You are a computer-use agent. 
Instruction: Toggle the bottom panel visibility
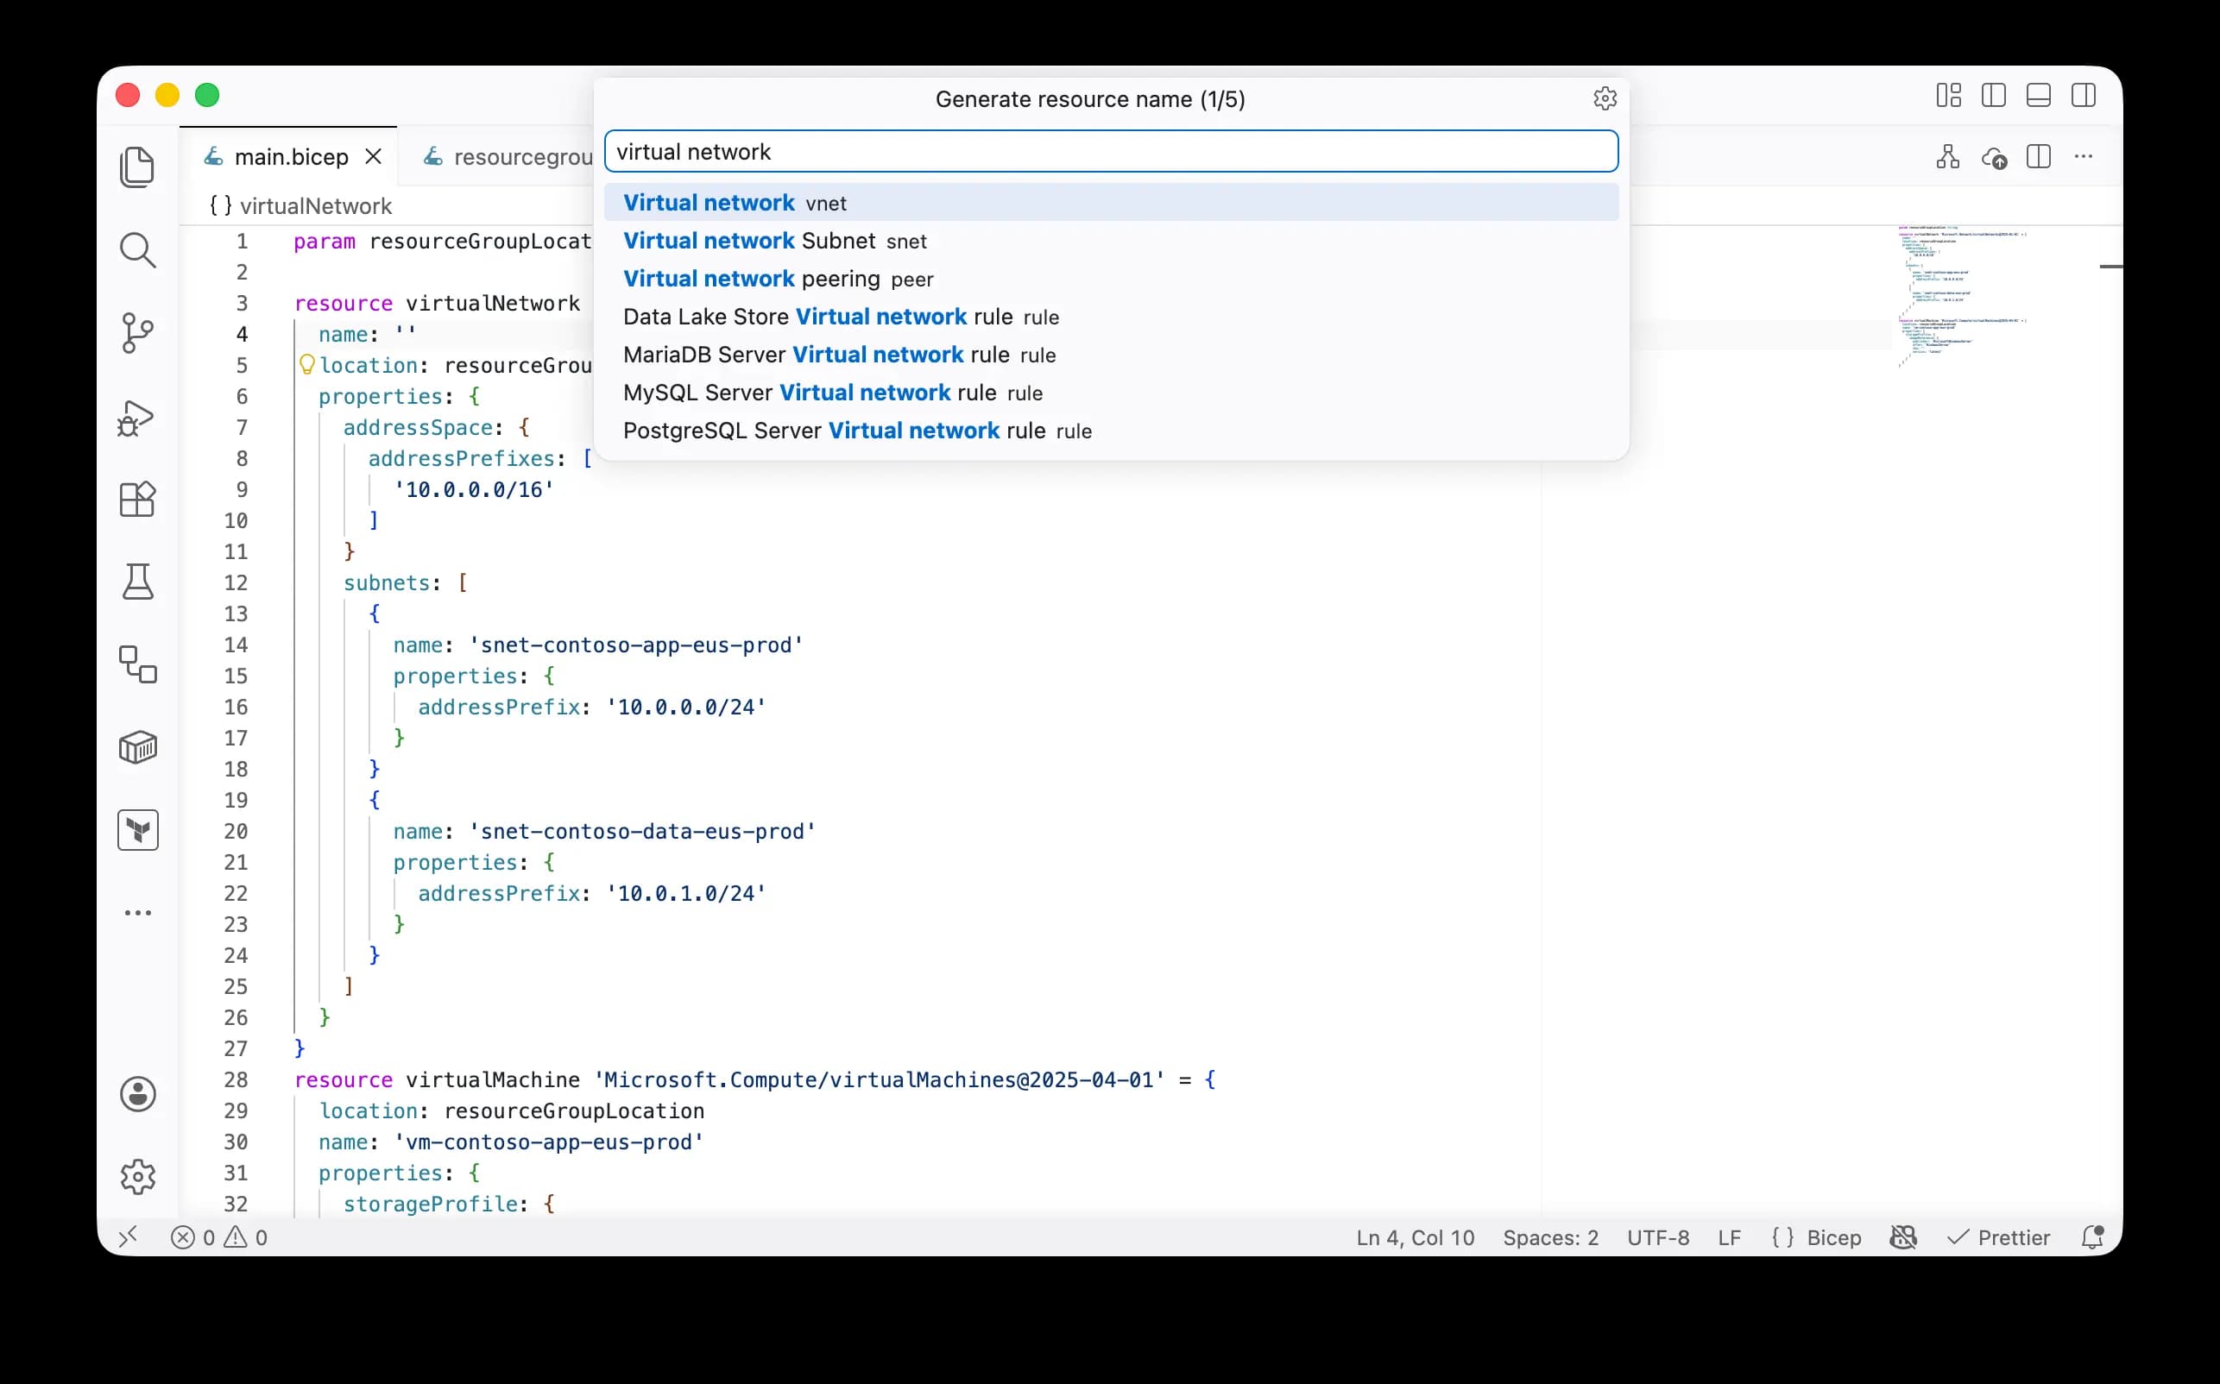2038,94
